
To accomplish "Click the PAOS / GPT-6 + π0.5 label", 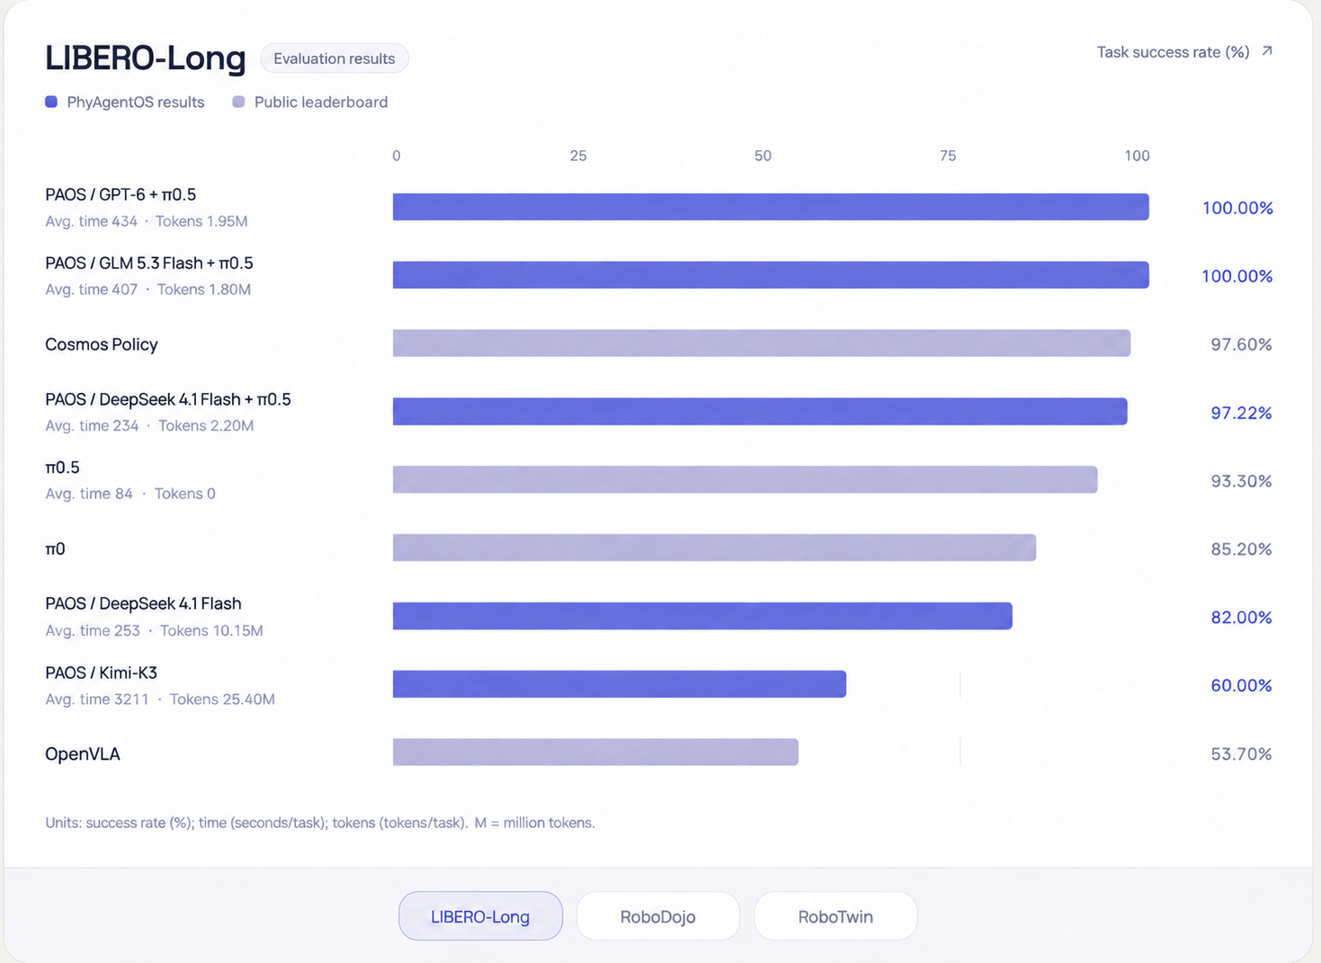I will coord(120,194).
